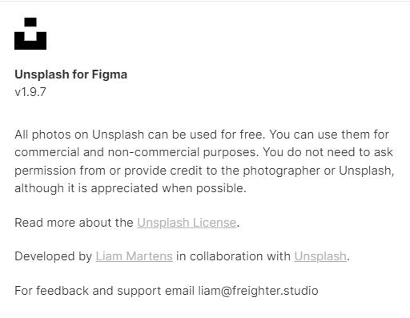Click the 'in collaboration with' text
410x318 pixels.
[x=233, y=256]
